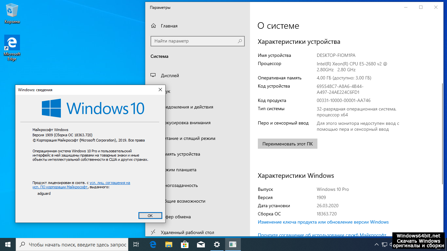
Task: Go to Главная (Home) in Settings
Action: coord(169,26)
